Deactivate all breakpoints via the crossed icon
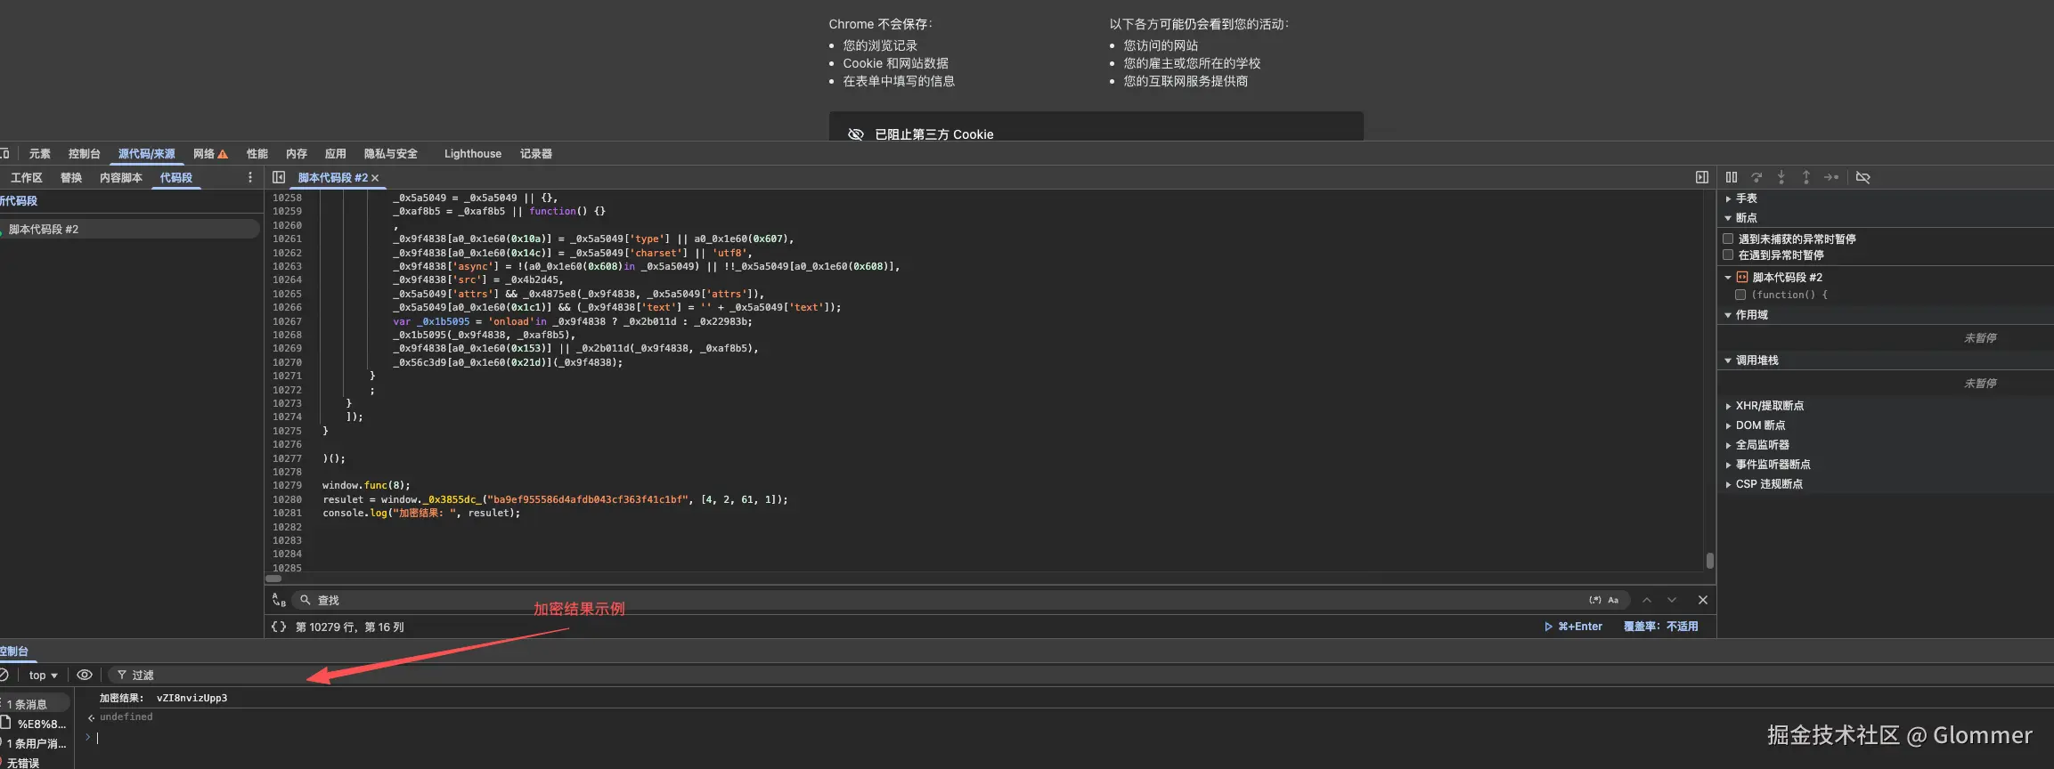This screenshot has width=2054, height=769. (1862, 177)
